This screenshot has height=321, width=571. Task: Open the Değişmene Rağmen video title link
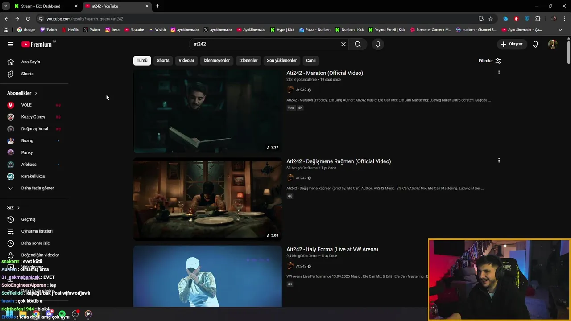pos(339,161)
